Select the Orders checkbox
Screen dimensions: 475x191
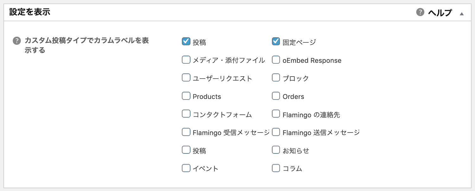coord(276,96)
